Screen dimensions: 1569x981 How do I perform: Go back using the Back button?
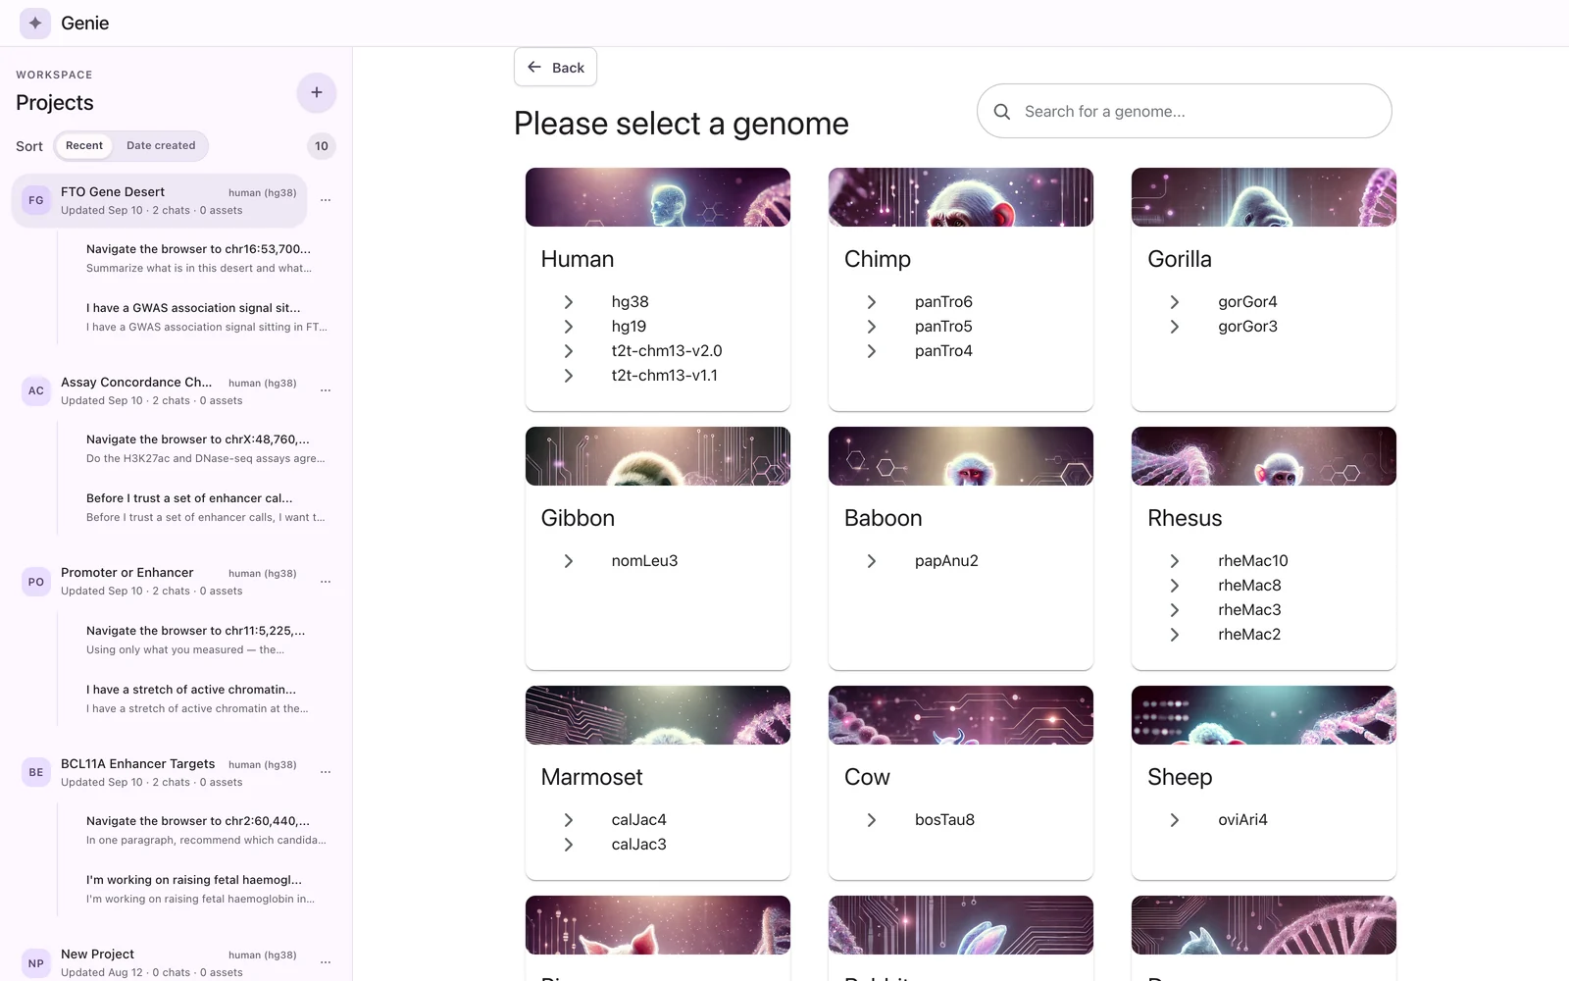pyautogui.click(x=556, y=67)
